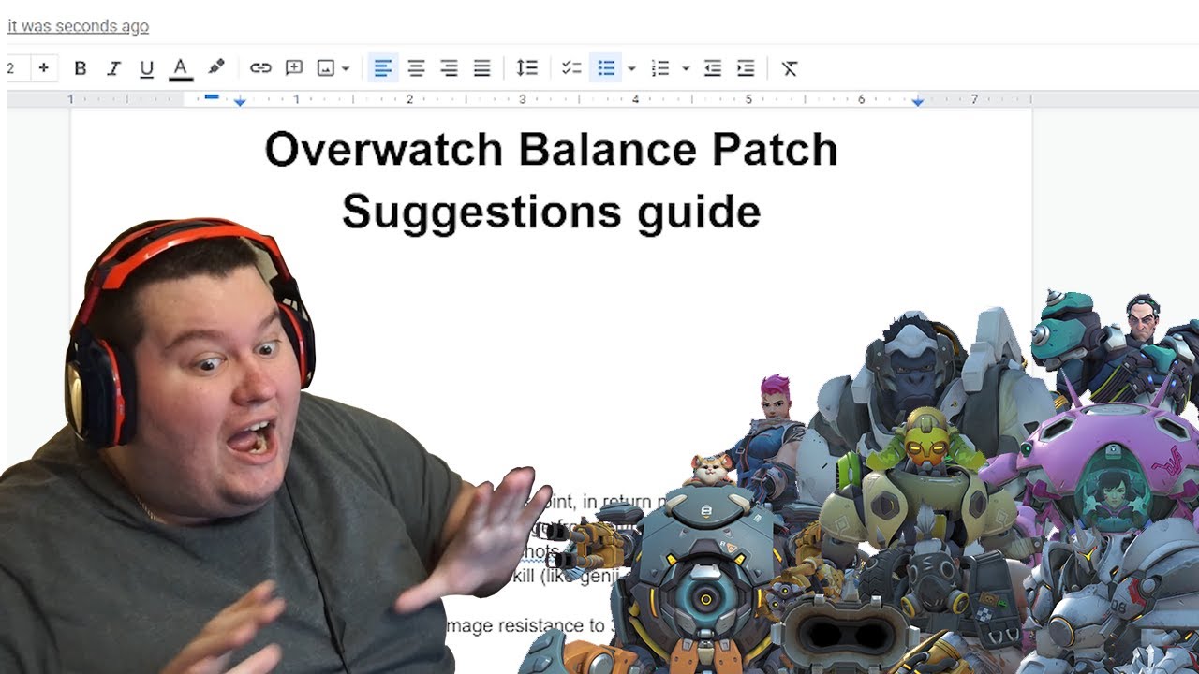The width and height of the screenshot is (1199, 674).
Task: Insert a checklist
Action: coord(571,68)
